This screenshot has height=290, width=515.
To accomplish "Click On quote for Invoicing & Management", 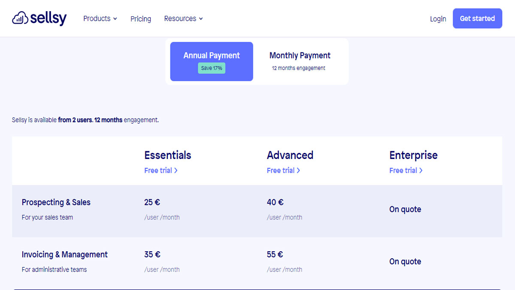I will click(x=405, y=261).
